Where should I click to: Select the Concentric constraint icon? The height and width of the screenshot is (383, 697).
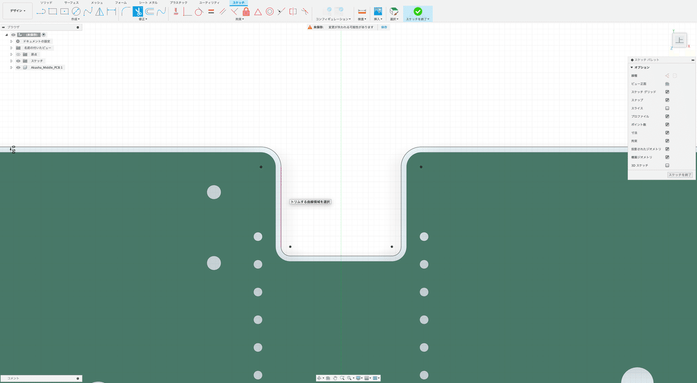pyautogui.click(x=270, y=11)
